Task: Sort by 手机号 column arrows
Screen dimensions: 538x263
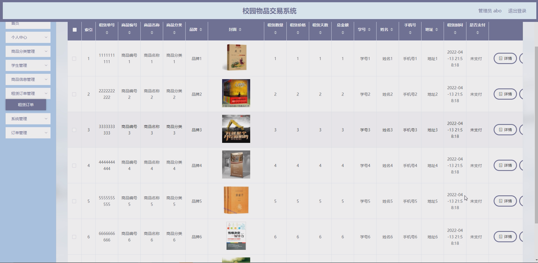Action: click(x=410, y=33)
